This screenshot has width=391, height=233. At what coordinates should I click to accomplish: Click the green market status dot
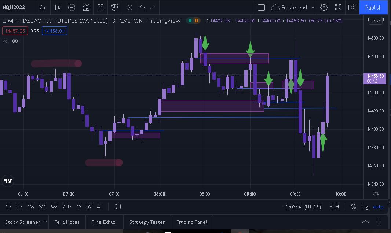point(190,21)
